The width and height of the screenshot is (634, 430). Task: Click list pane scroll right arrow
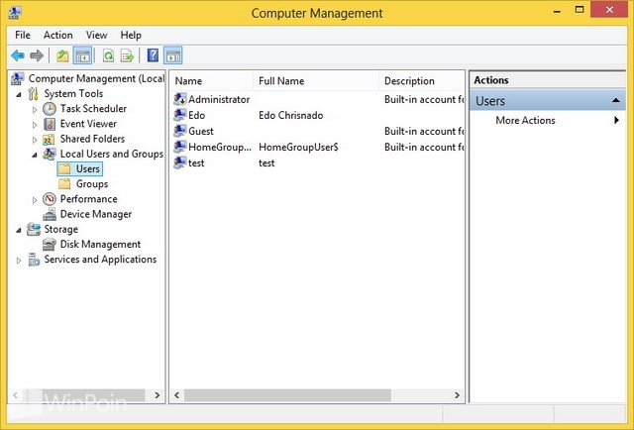pyautogui.click(x=457, y=395)
